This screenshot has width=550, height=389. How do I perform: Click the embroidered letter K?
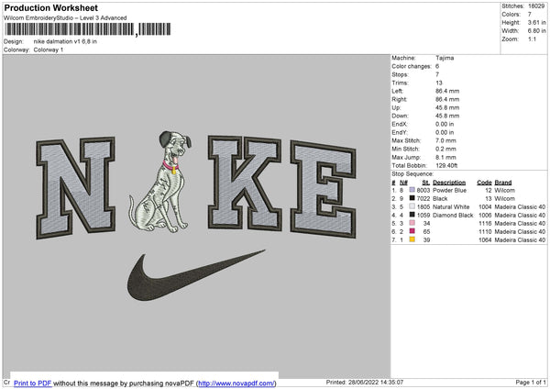coord(245,183)
